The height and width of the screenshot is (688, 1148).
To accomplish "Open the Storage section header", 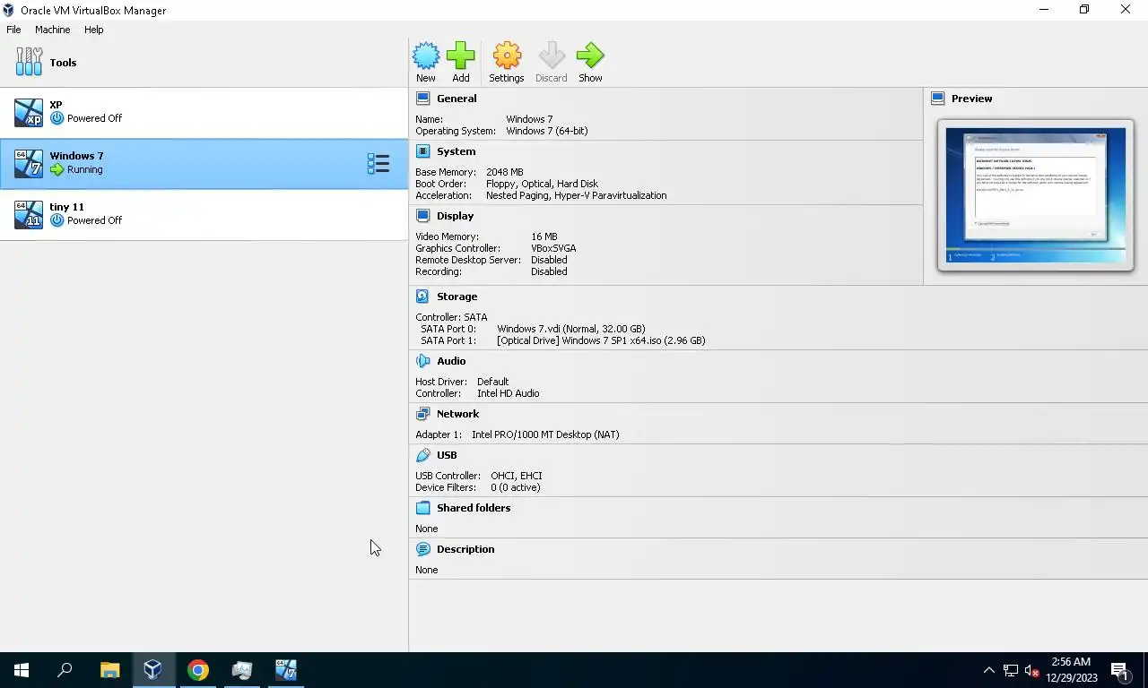I will tap(457, 297).
